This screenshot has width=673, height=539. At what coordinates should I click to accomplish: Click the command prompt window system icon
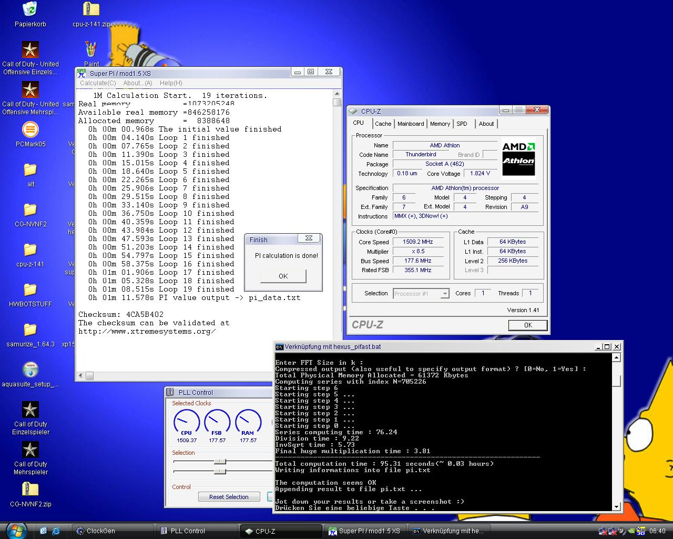click(279, 347)
